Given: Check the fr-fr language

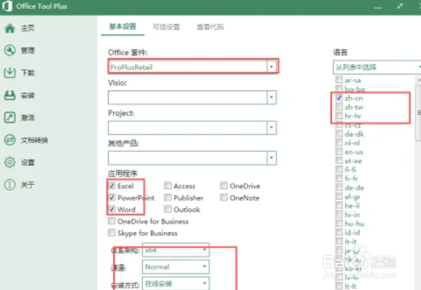Looking at the screenshot, I should pos(339,179).
